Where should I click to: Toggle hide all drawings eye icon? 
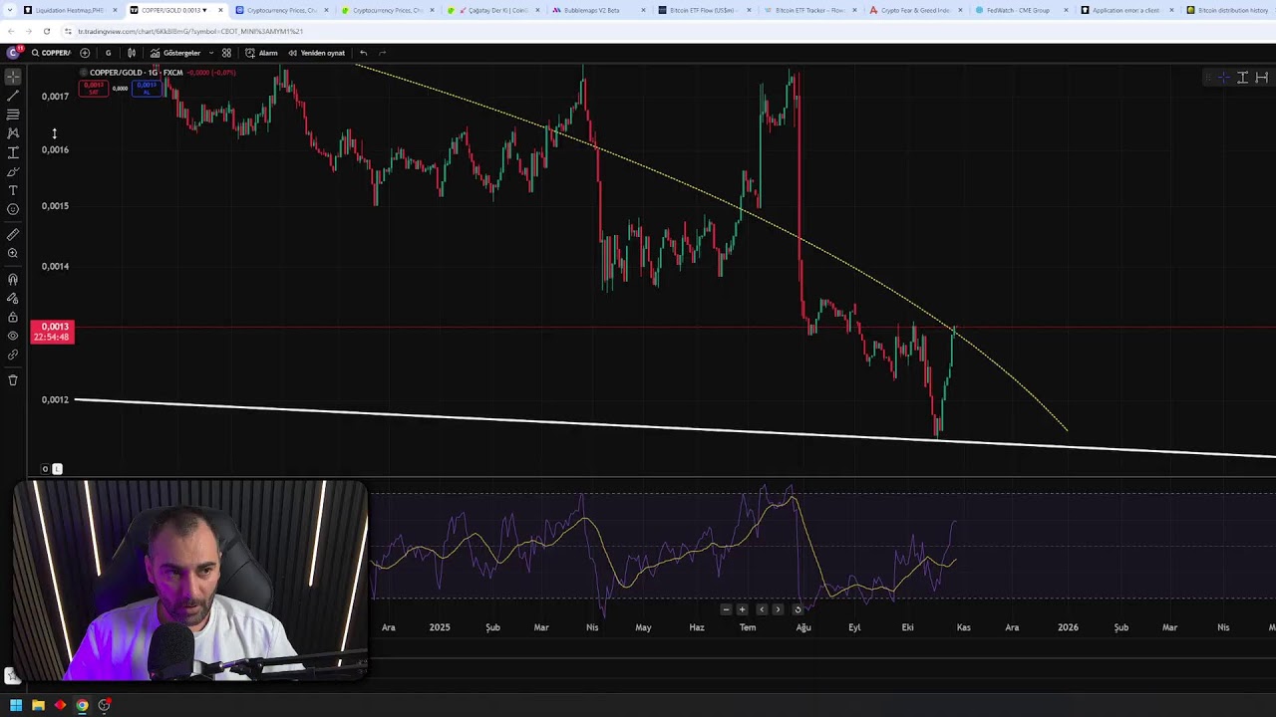pos(13,337)
